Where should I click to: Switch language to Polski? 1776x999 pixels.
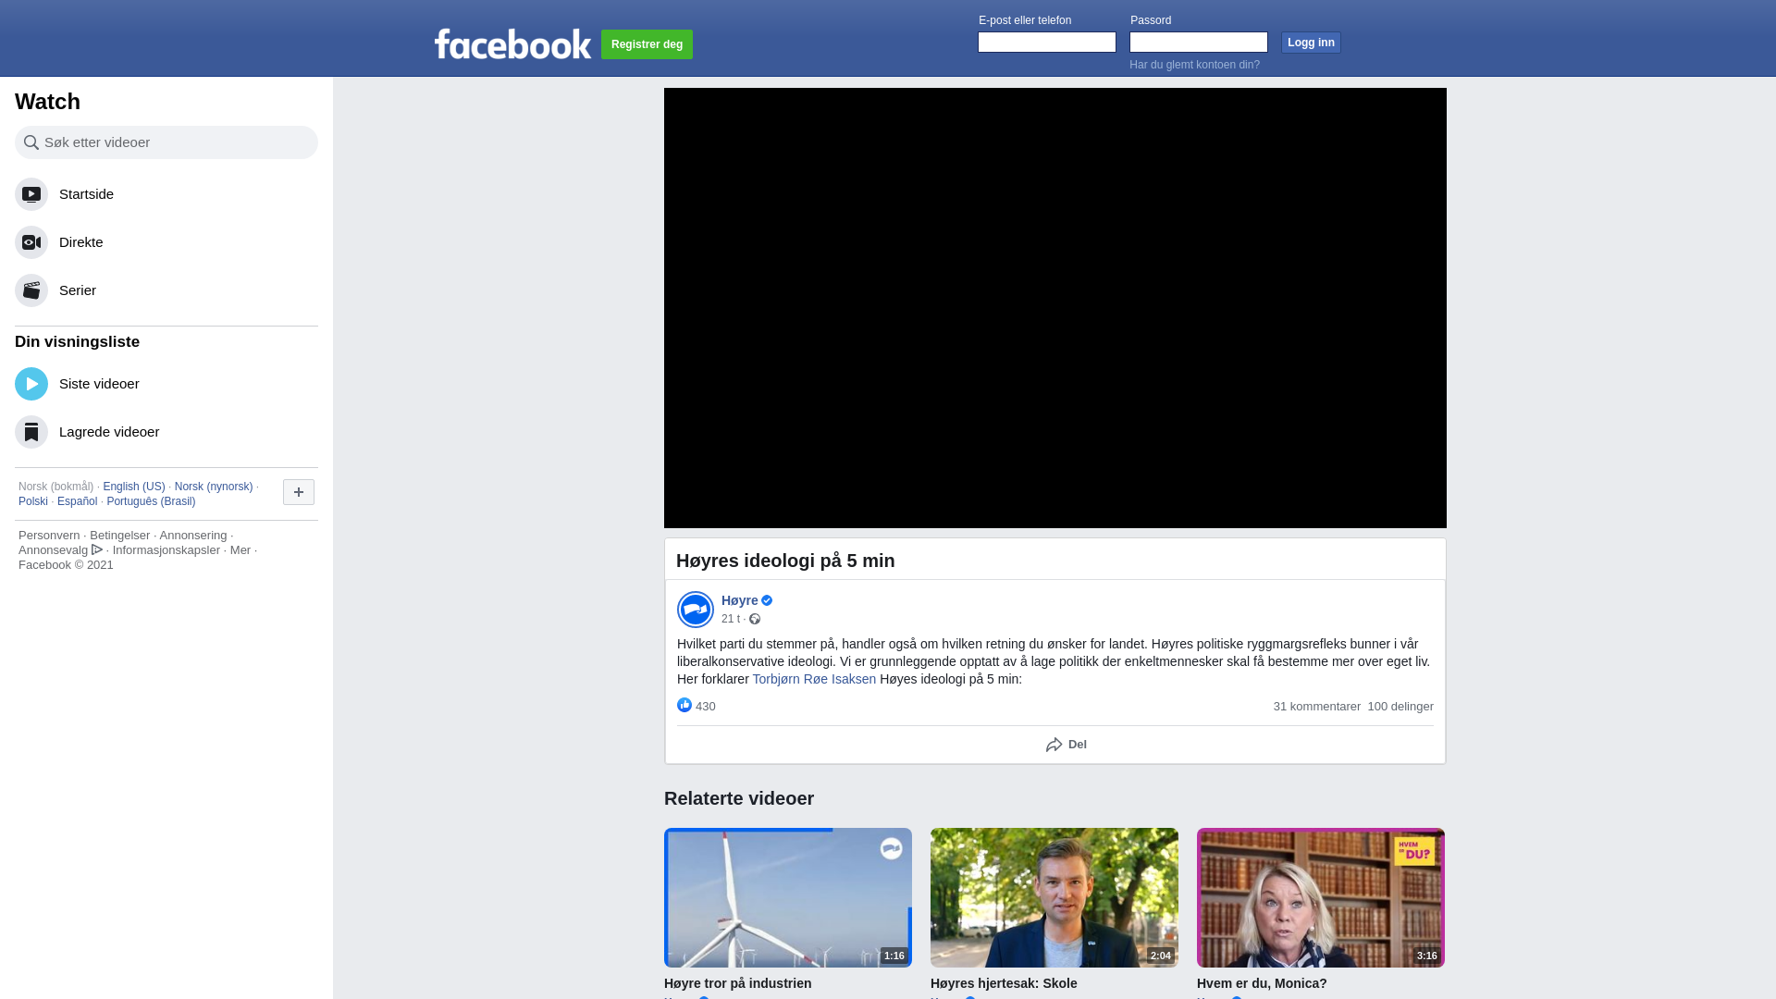pyautogui.click(x=33, y=501)
